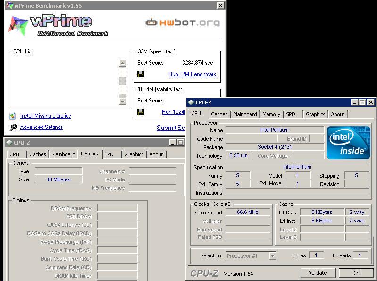Viewport: 377px width, 281px height.
Task: Click the save icon under 1024M Best Score
Action: point(141,112)
